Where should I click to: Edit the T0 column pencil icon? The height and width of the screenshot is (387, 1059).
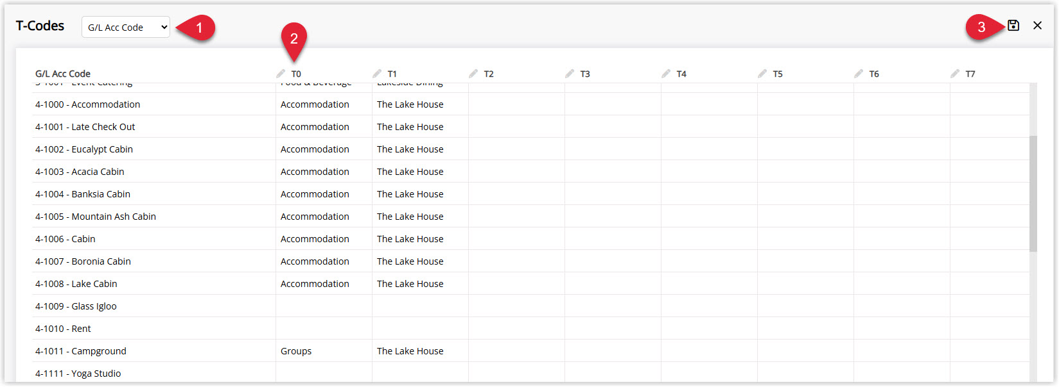click(x=281, y=74)
